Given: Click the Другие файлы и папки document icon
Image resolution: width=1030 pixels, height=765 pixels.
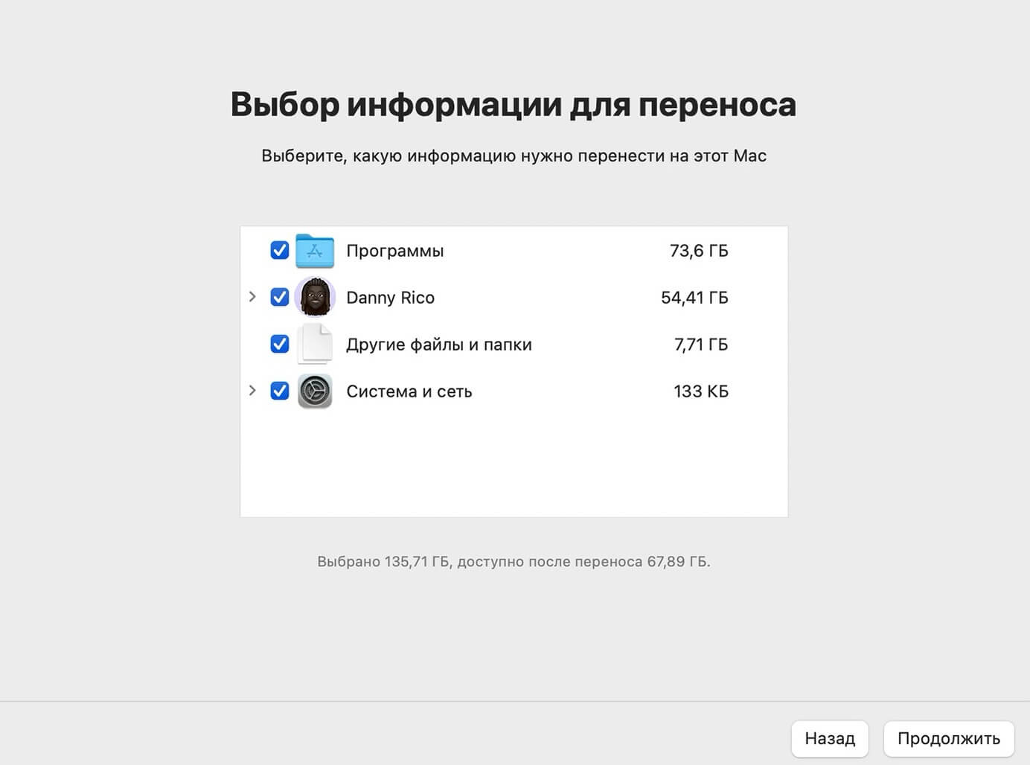Looking at the screenshot, I should pos(315,344).
